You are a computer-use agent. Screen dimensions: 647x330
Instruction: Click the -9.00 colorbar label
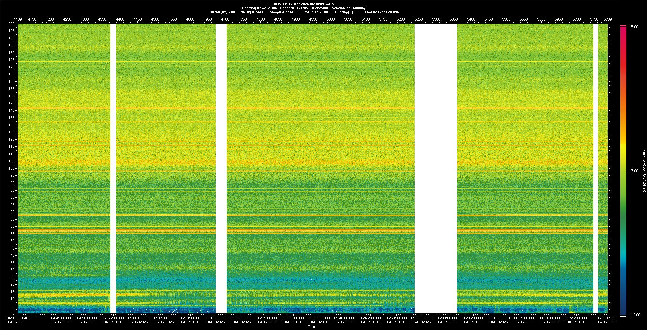[634, 171]
